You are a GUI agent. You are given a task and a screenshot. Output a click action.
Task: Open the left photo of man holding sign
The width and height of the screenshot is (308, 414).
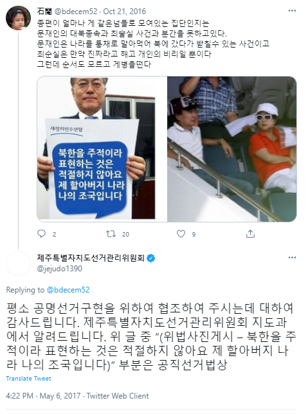tap(102, 149)
